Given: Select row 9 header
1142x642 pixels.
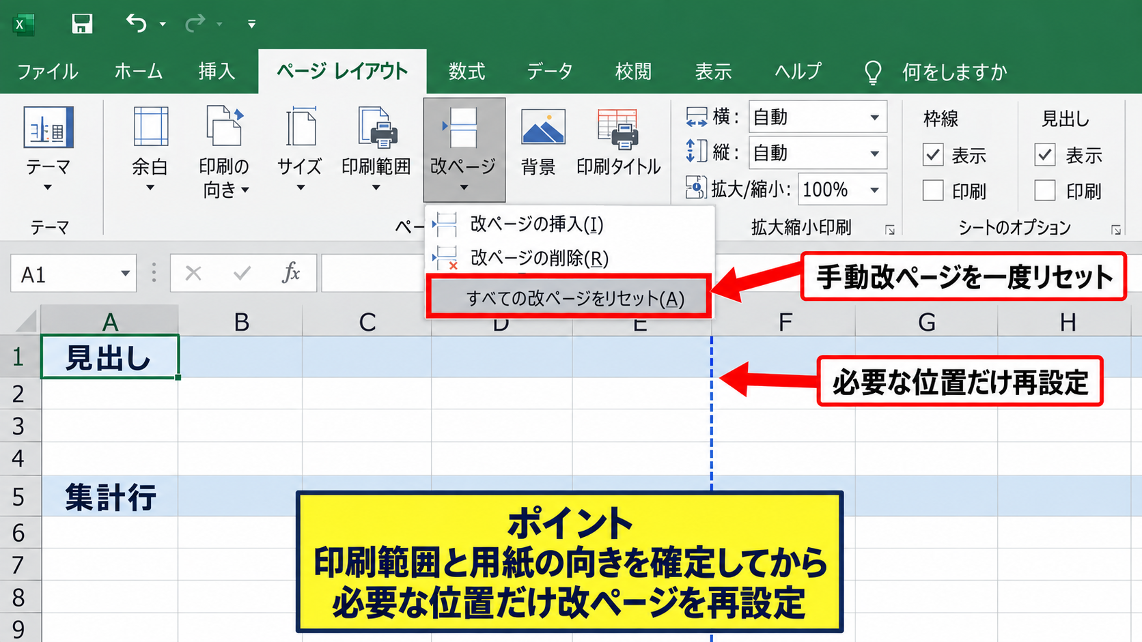Looking at the screenshot, I should click(x=19, y=628).
